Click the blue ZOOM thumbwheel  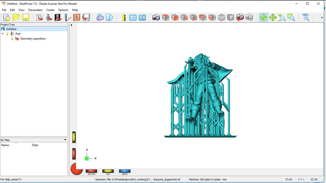tap(125, 171)
